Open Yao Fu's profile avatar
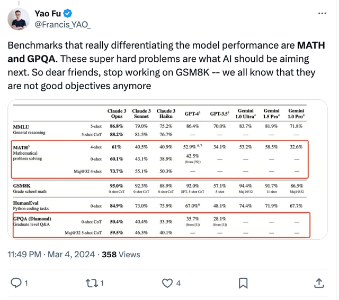This screenshot has height=300, width=339. pos(19,19)
